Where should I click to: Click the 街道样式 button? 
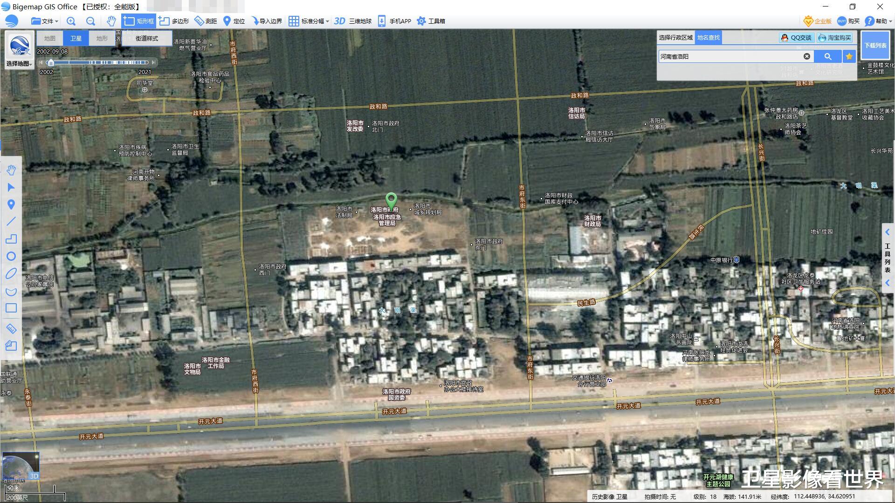(147, 39)
